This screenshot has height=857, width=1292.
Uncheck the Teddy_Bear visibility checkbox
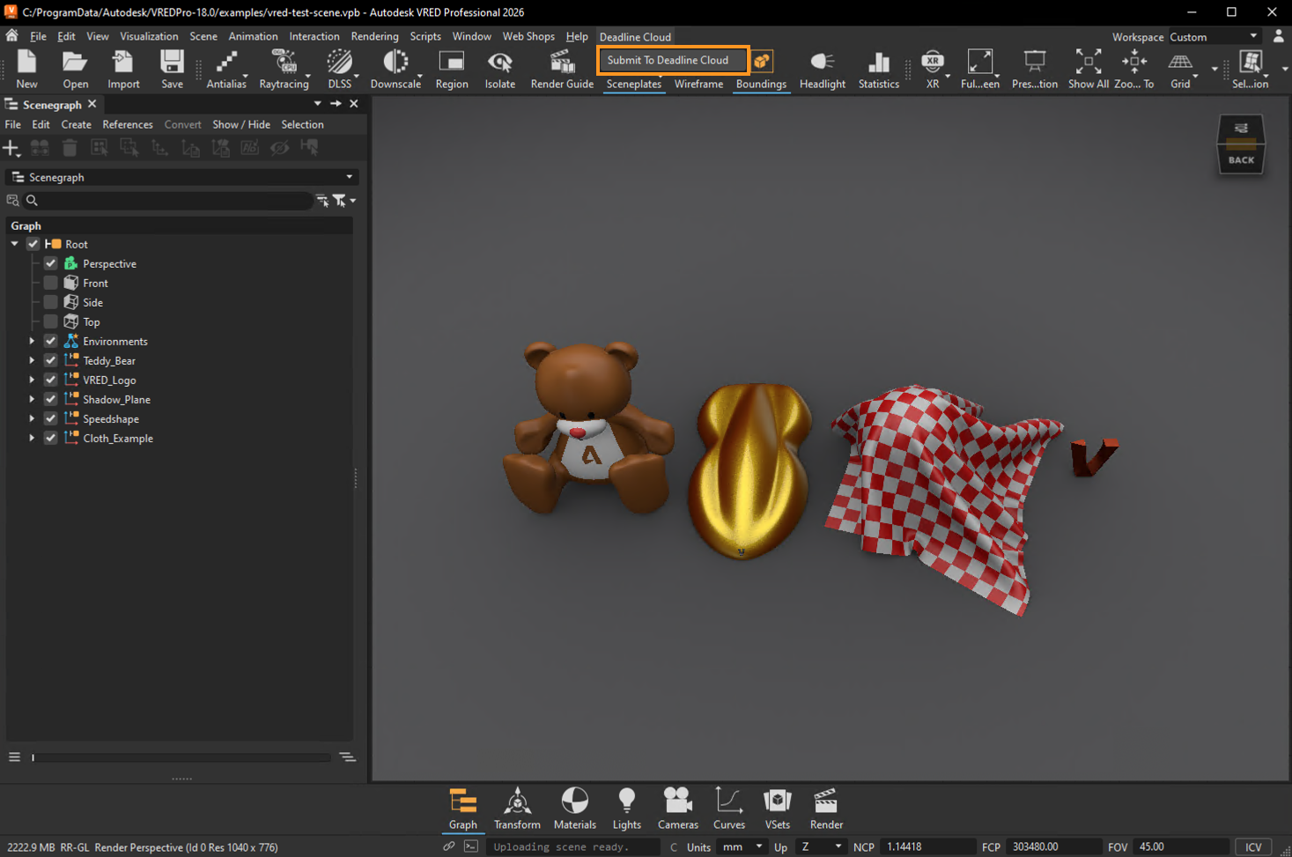click(50, 360)
